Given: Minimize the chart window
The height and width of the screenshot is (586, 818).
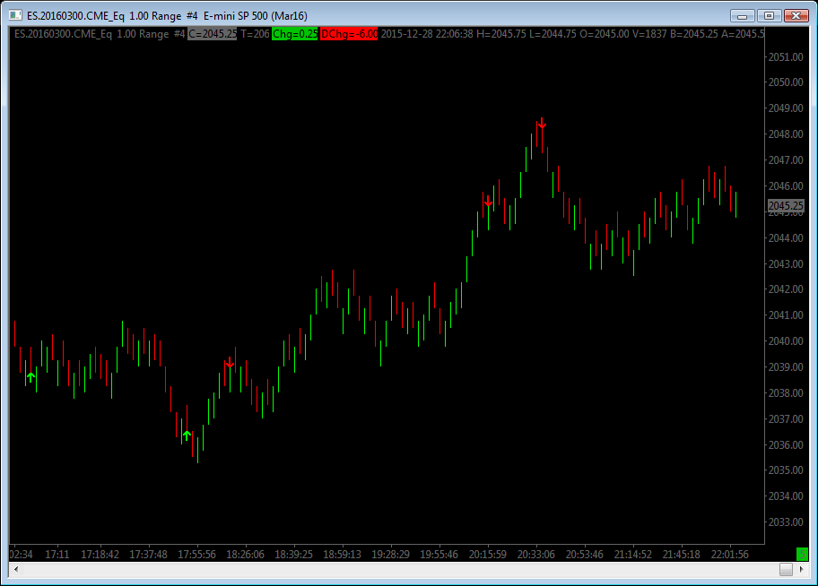Looking at the screenshot, I should tap(743, 15).
